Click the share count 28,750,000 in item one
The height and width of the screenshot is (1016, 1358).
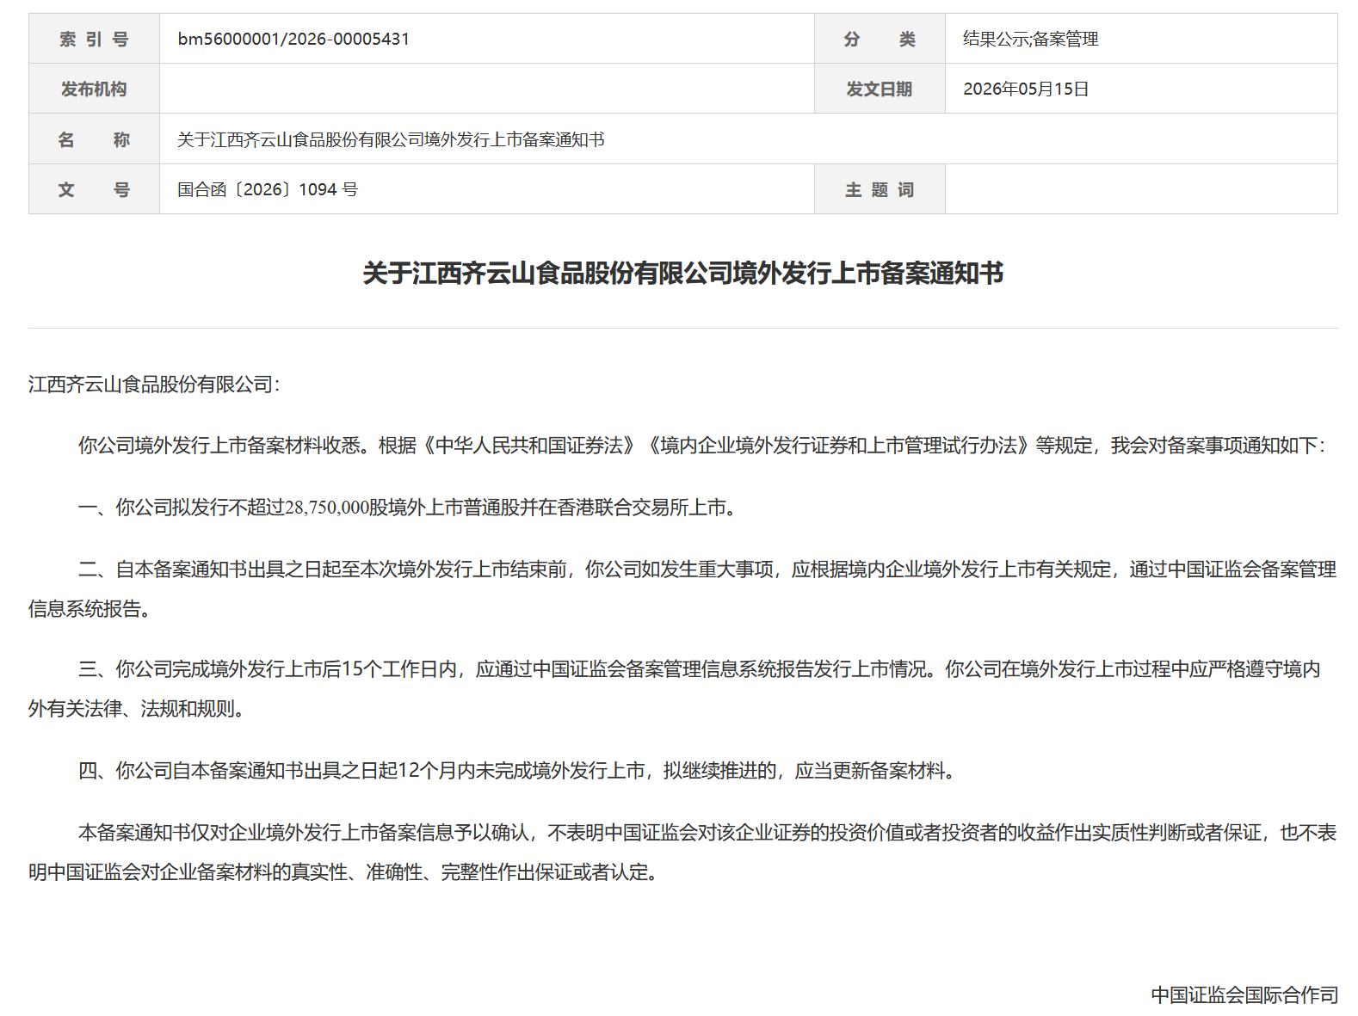tap(326, 508)
